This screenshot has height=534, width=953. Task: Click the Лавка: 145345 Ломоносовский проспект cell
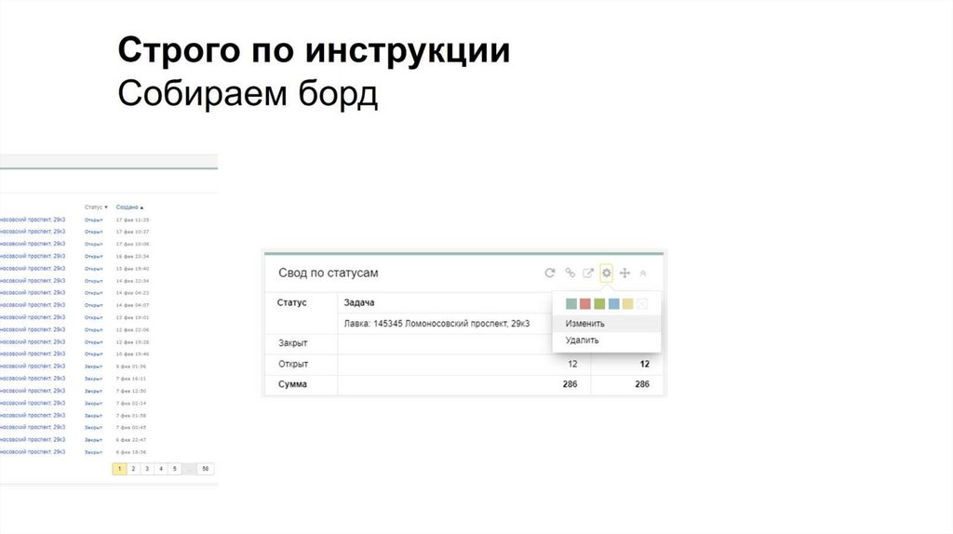(x=436, y=324)
